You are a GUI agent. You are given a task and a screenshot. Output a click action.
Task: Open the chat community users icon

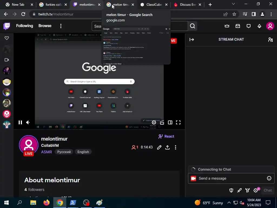(x=270, y=40)
